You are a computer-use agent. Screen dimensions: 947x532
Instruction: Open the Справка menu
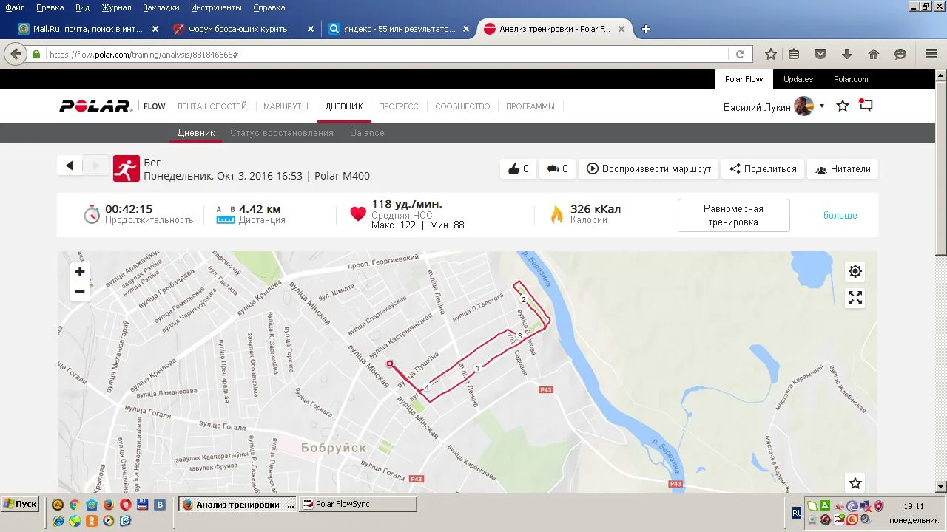pyautogui.click(x=269, y=7)
